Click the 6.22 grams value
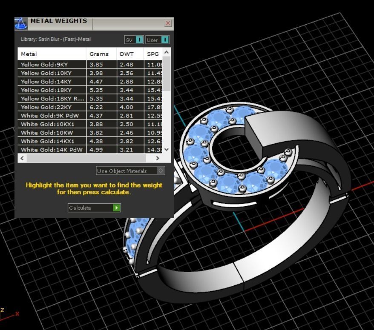 96,107
